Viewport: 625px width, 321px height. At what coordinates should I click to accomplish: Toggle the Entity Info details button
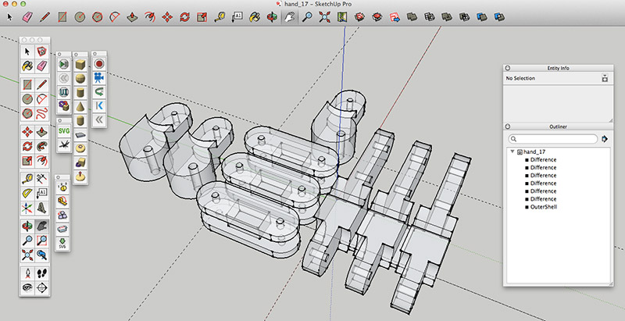point(604,79)
